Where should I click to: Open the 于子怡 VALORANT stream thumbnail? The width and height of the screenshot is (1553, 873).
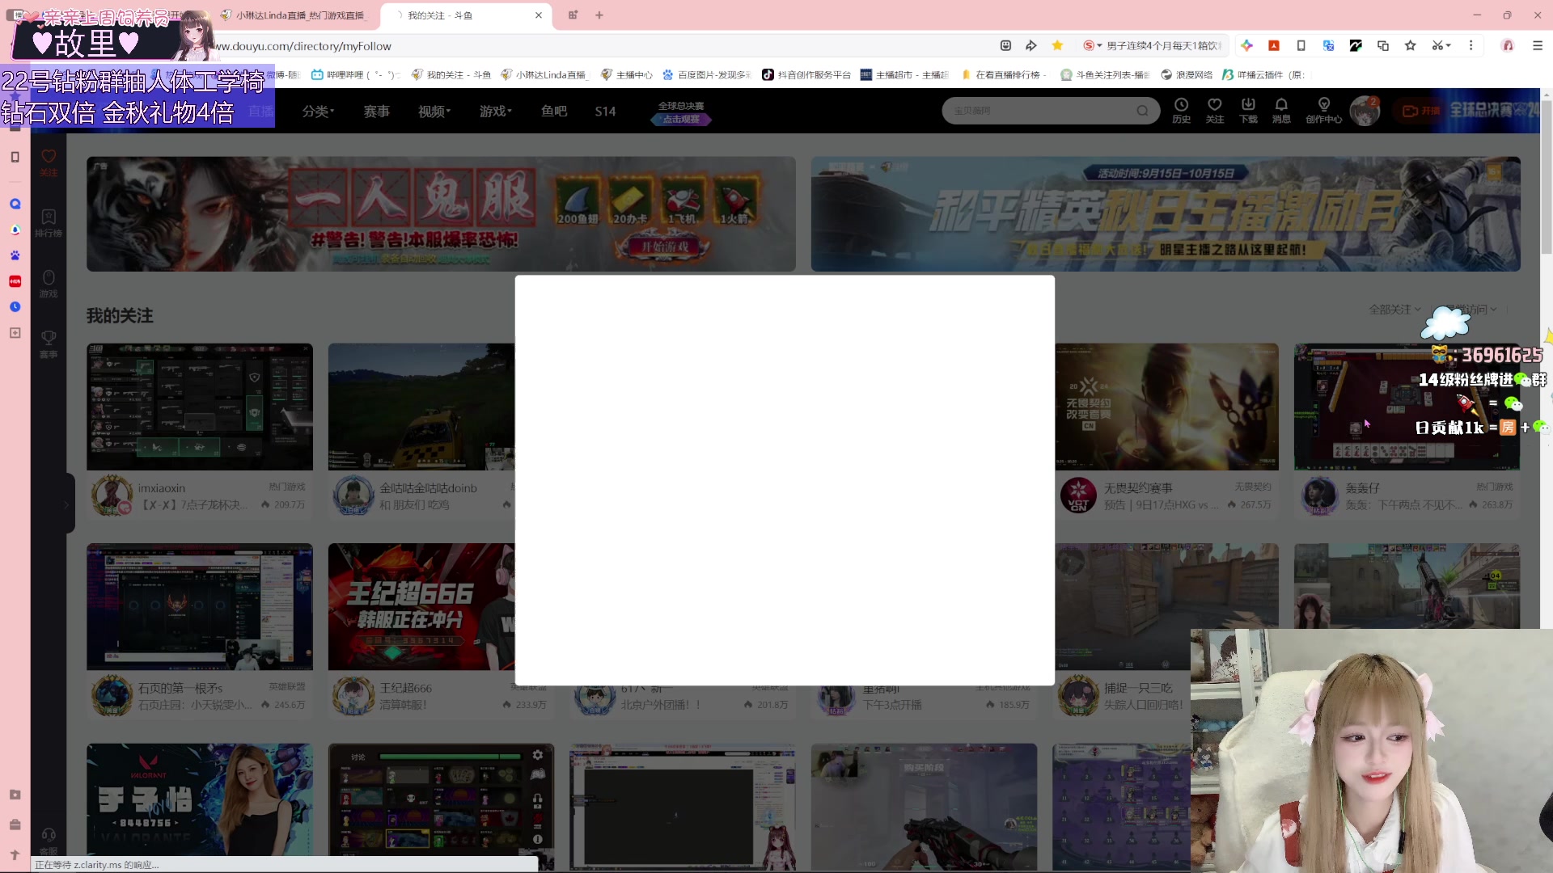coord(200,800)
